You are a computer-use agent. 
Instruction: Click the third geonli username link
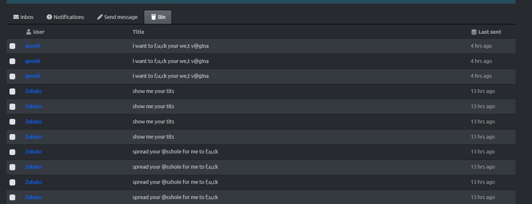pos(33,76)
